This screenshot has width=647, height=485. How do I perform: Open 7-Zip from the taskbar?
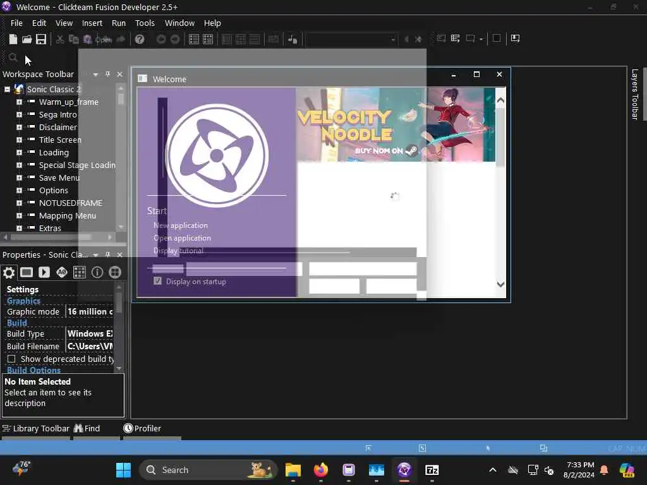tap(432, 470)
